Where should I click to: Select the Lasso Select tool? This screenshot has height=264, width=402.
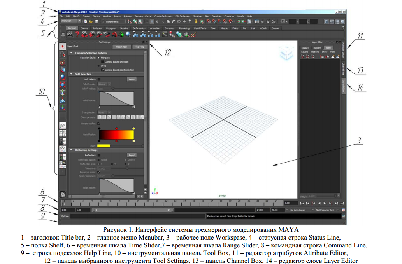(x=63, y=54)
